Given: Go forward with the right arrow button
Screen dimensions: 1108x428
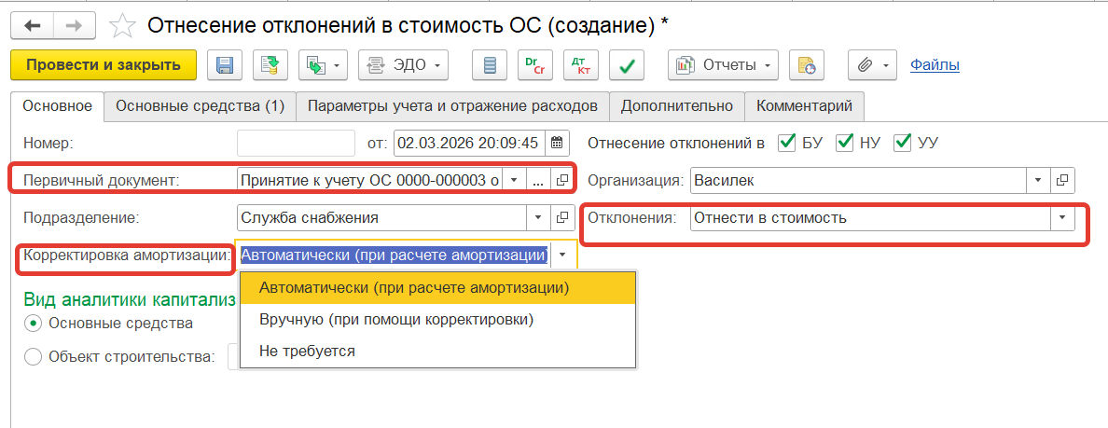Looking at the screenshot, I should [x=76, y=26].
